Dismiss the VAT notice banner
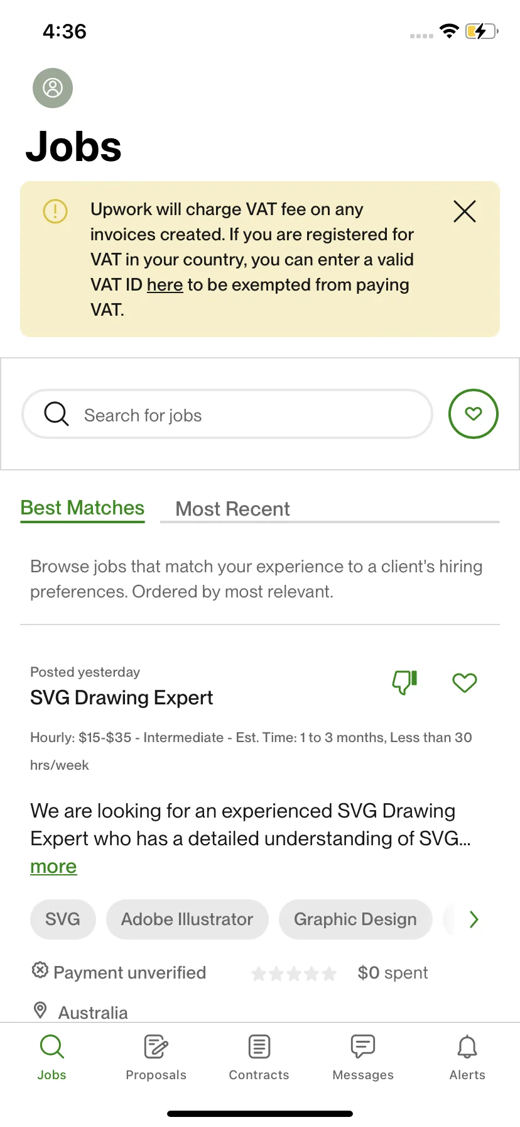520x1127 pixels. pos(465,211)
